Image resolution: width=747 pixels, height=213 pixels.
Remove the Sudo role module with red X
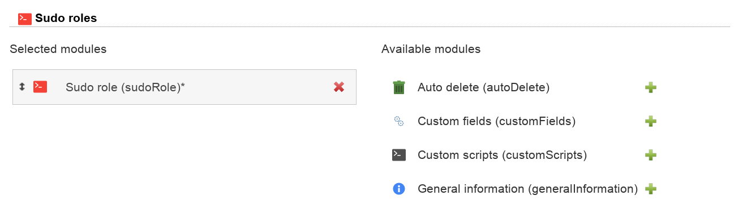[x=339, y=87]
